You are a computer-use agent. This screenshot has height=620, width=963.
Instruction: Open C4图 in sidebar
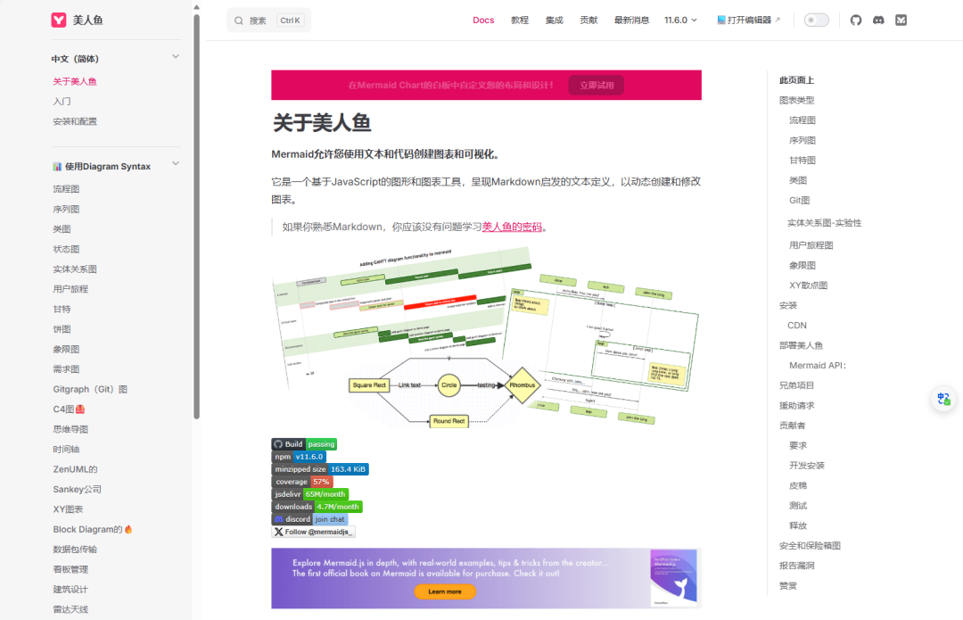tap(69, 409)
